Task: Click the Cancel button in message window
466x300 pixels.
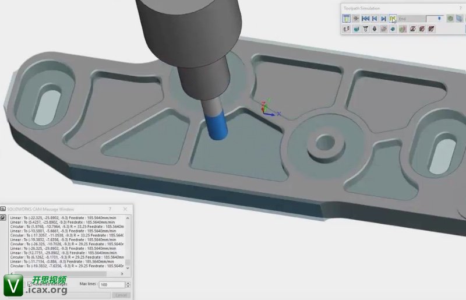Action: 121,295
